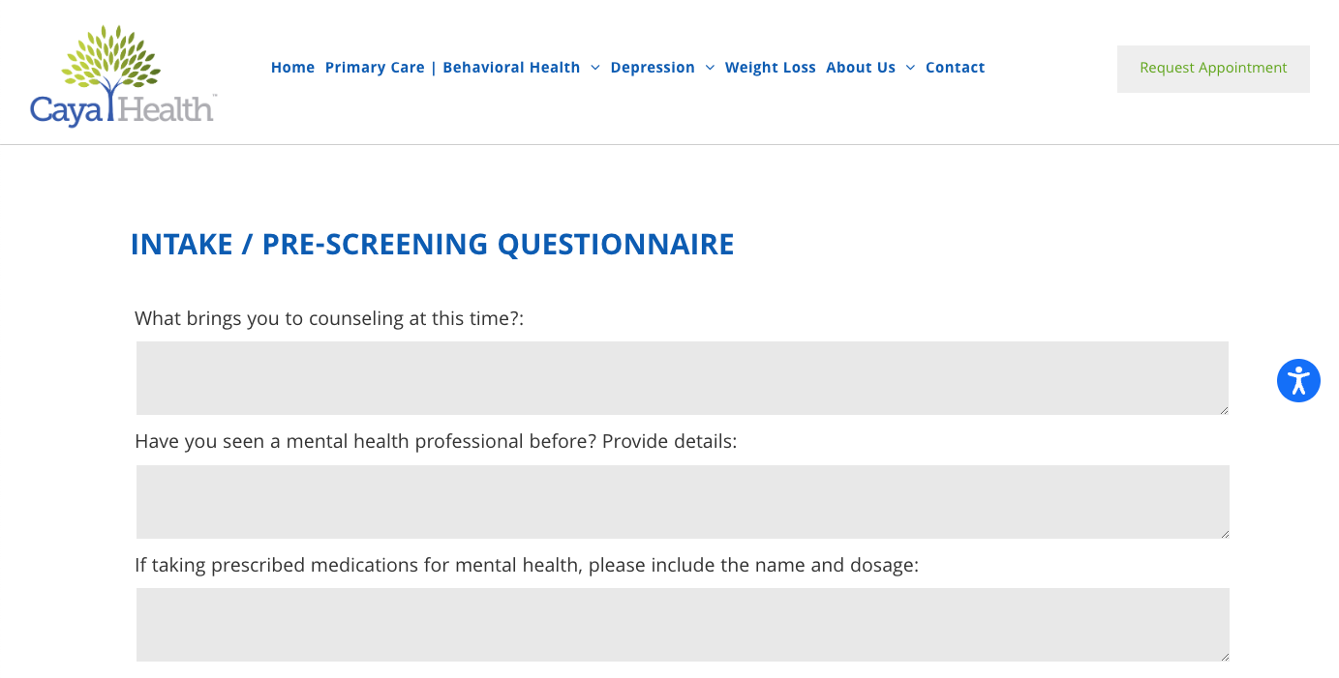Open the Depression menu chevron
Screen dimensions: 1339x678
click(x=710, y=68)
